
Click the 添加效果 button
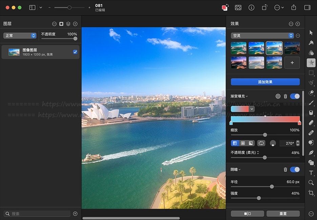tap(265, 82)
